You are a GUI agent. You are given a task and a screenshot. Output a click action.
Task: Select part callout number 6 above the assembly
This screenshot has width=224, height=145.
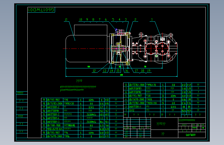[x=106, y=19]
